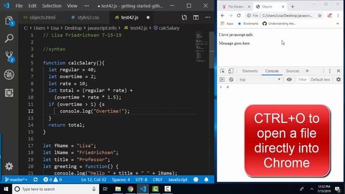Click calcSalary in the breadcrumb

(x=167, y=28)
